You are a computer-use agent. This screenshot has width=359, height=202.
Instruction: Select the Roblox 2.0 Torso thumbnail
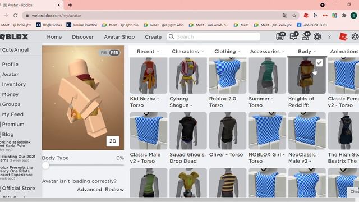[x=228, y=76]
